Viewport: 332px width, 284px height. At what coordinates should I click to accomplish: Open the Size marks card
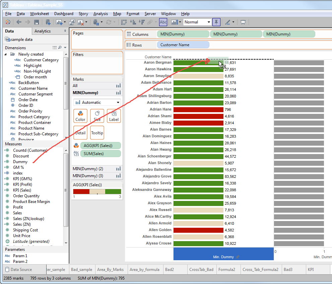click(97, 116)
